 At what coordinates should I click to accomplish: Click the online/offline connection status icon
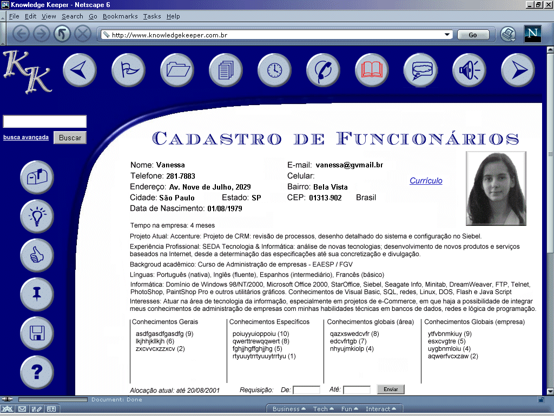7,399
